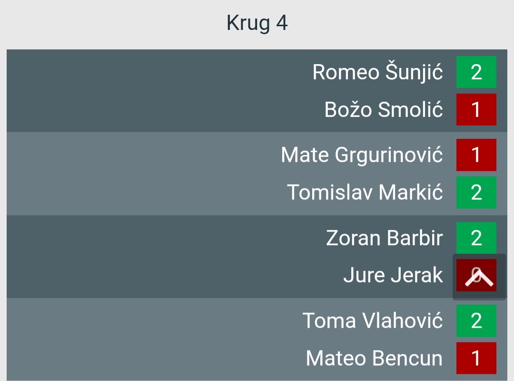Select the Vlahović versus Bencun match row
Viewport: 514px width, 381px height.
coord(257,339)
